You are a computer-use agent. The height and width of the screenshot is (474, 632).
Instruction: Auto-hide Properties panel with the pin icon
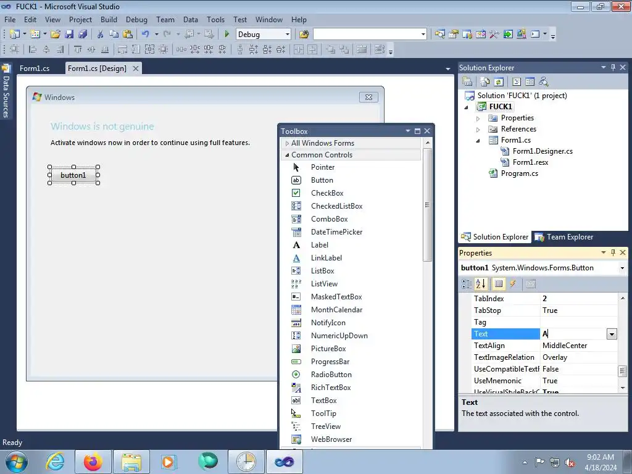(x=613, y=252)
